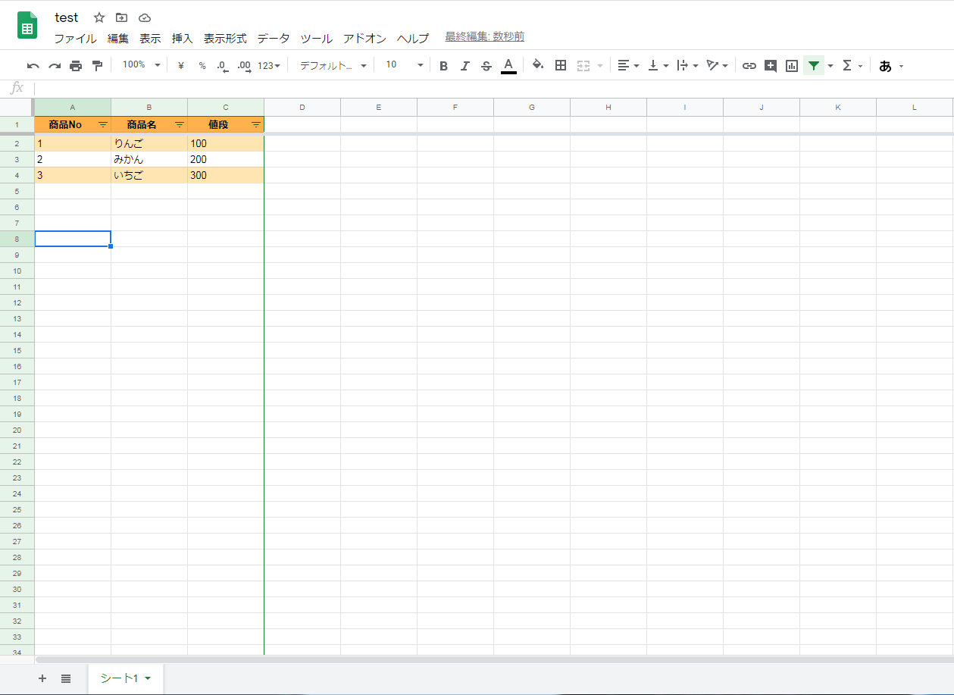Toggle the filter off via the green filter icon

tap(813, 65)
